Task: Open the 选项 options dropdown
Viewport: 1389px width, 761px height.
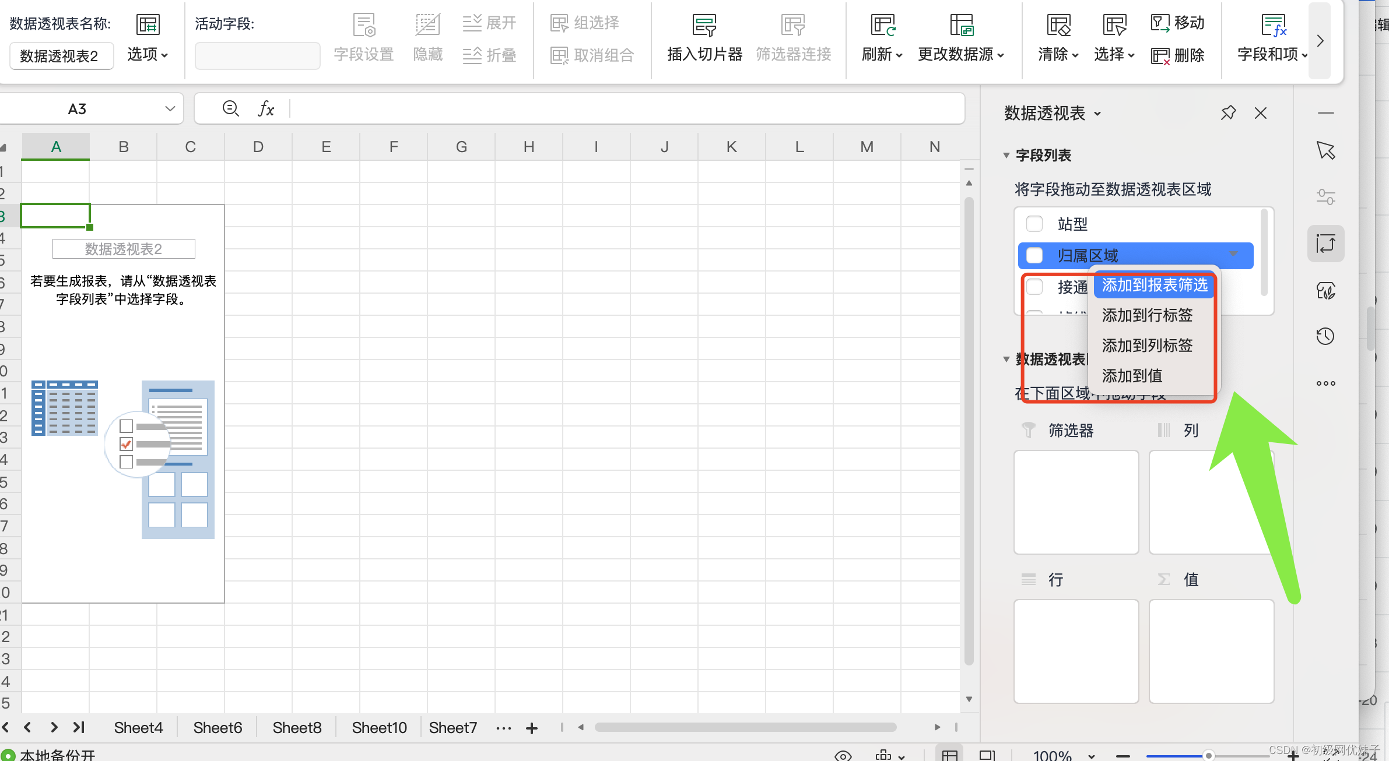Action: (148, 55)
